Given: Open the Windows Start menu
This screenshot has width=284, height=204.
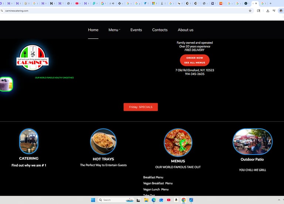Looking at the screenshot, I should (93, 200).
